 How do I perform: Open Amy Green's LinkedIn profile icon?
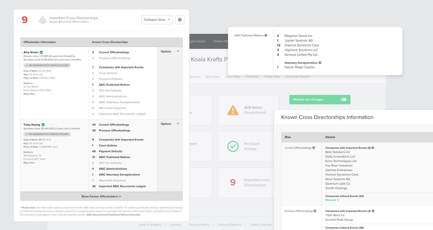click(41, 52)
